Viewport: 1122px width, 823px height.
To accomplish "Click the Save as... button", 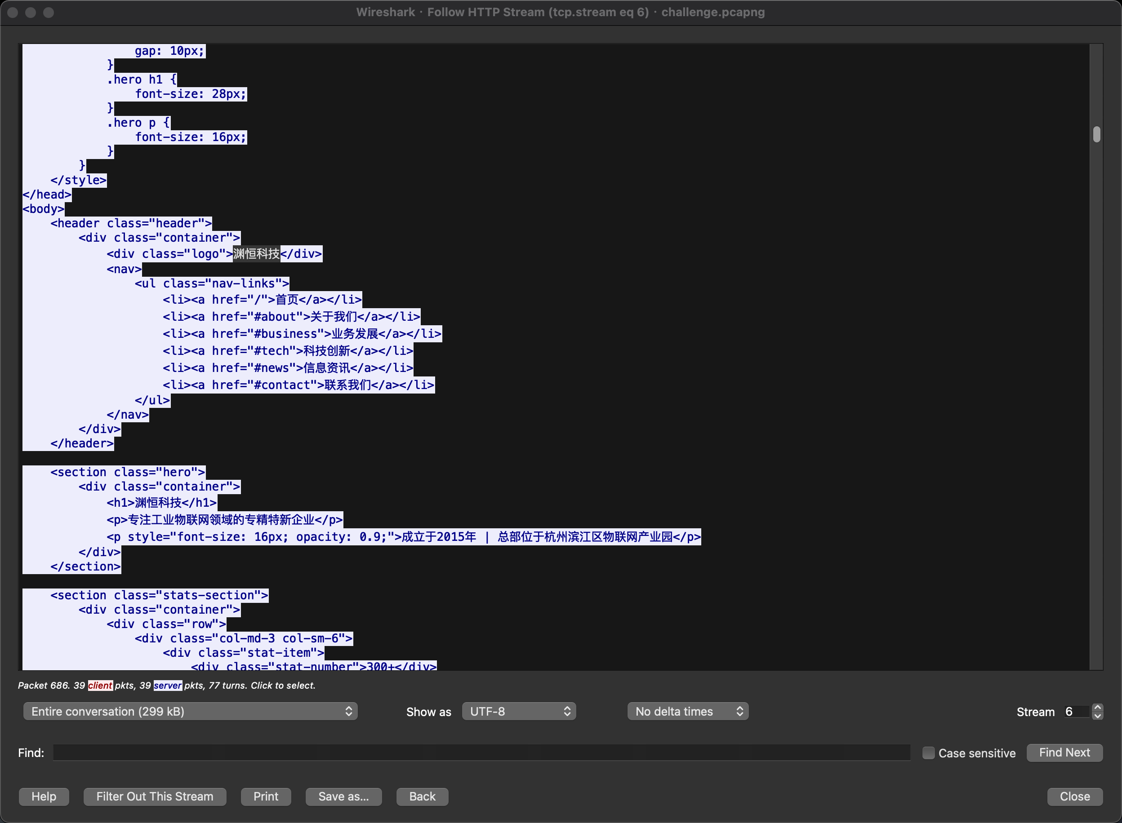I will (343, 796).
